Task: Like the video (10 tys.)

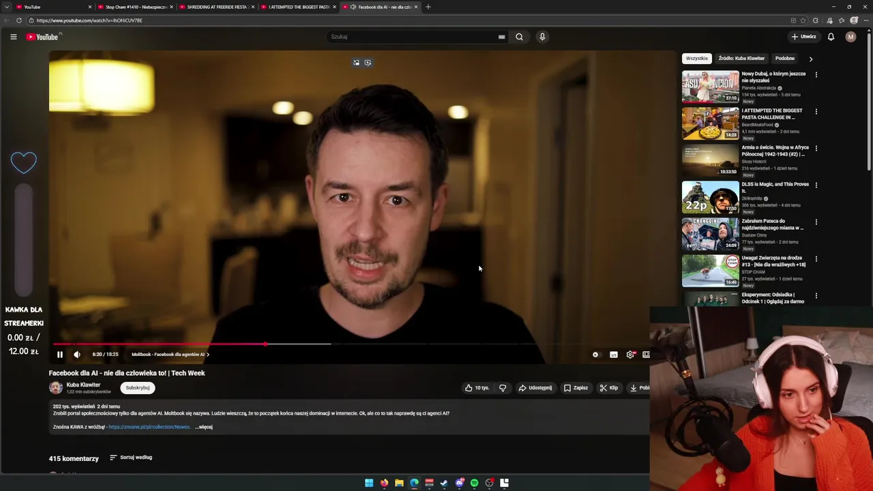Action: 477,388
